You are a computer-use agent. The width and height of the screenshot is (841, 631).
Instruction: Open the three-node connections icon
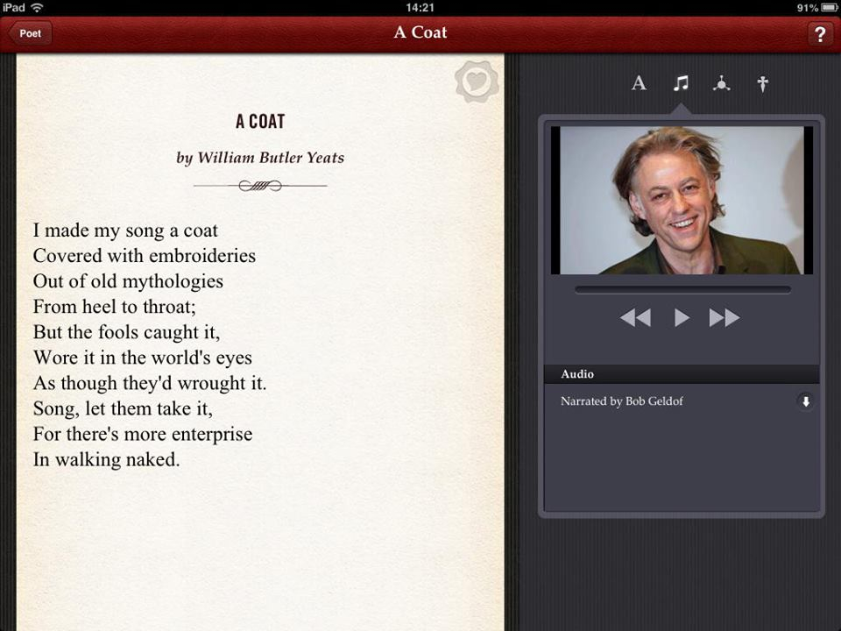721,83
